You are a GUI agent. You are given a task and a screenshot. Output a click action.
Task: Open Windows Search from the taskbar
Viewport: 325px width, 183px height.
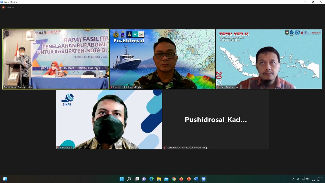(x=129, y=179)
